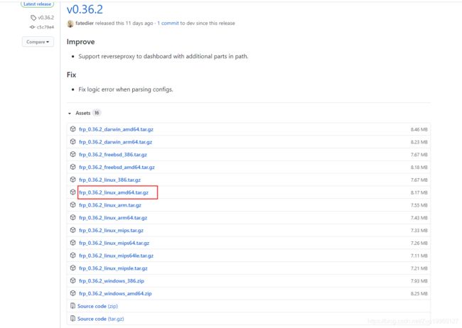The height and width of the screenshot is (328, 462).
Task: Download frp_0.36.2_linux_386.tar.gz
Action: (109, 180)
